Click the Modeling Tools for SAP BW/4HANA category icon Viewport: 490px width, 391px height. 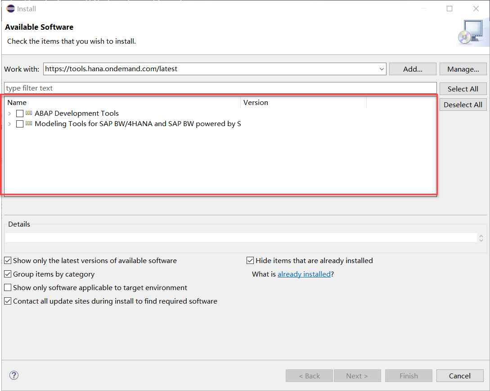pos(29,123)
